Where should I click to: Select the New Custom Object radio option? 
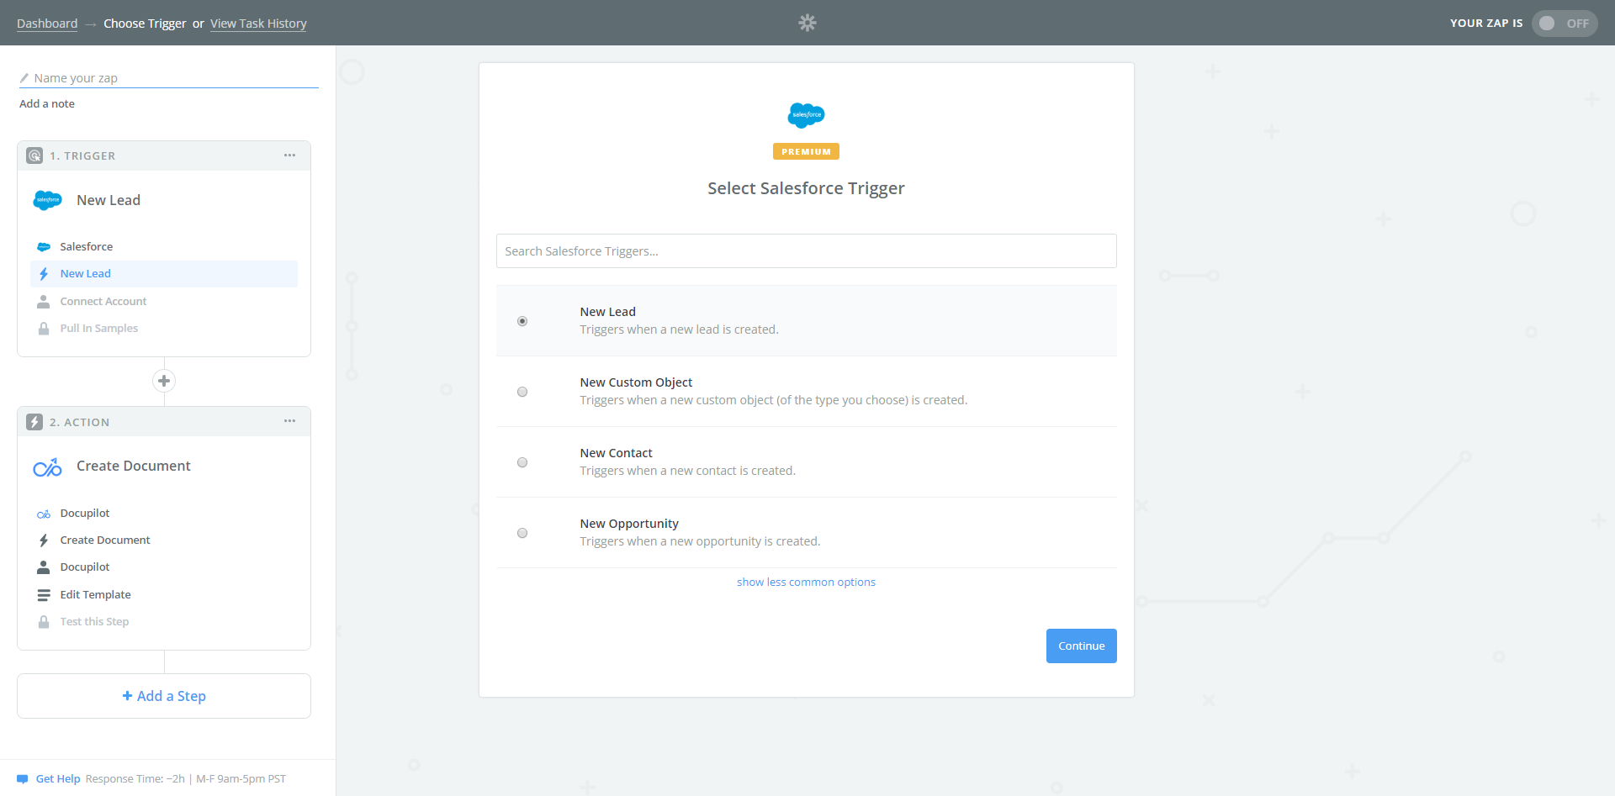[x=522, y=392]
